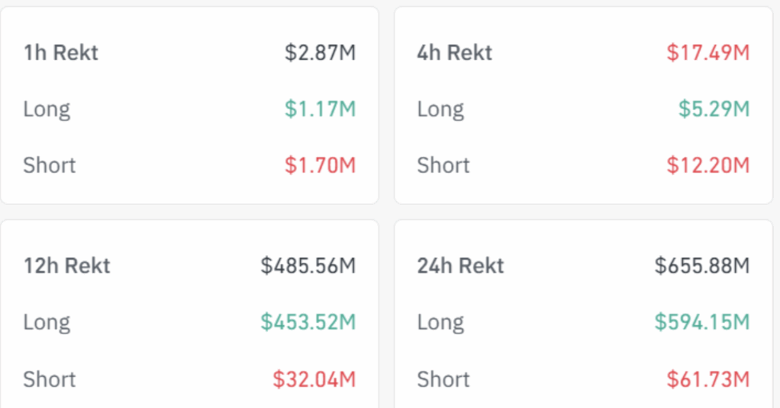
Task: Select the $2.87M 1h total value
Action: coord(320,53)
